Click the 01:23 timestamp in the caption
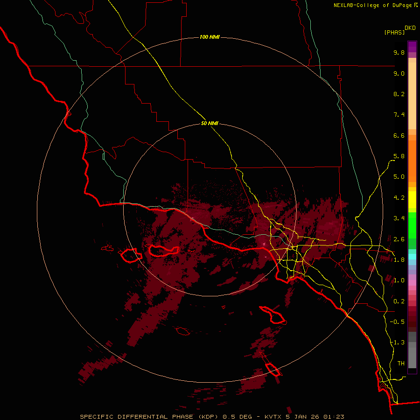Screen dimensions: 420x420 [x=334, y=417]
